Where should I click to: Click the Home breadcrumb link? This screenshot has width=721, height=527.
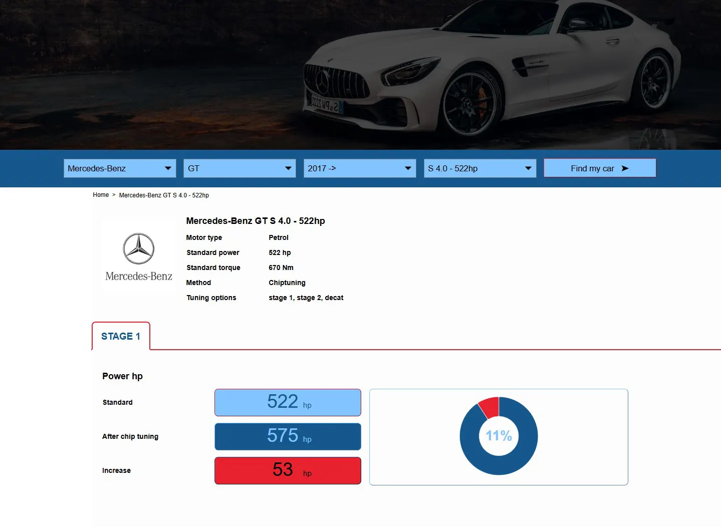(x=101, y=195)
